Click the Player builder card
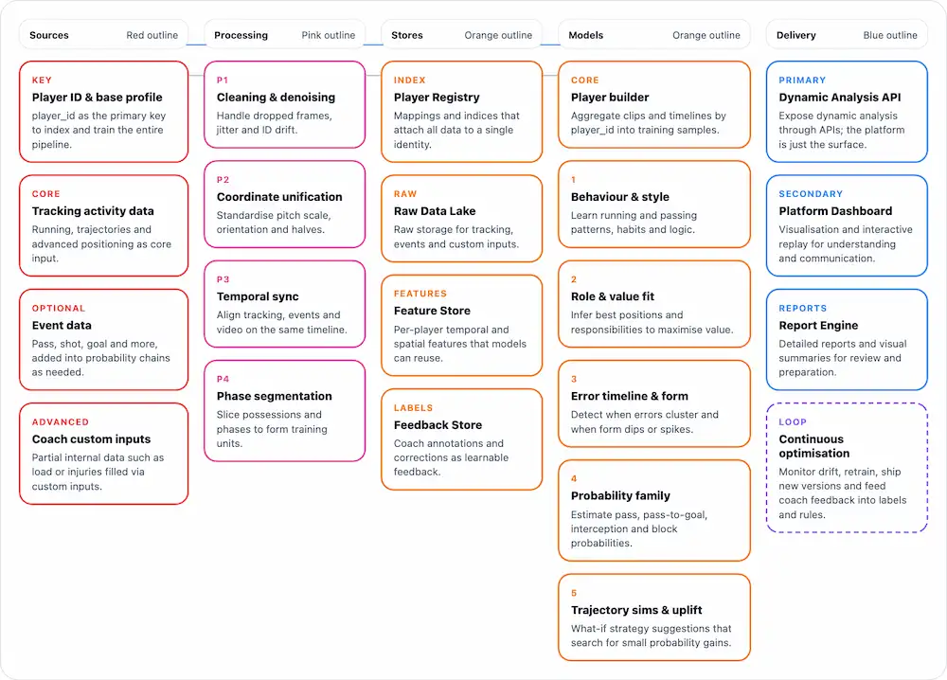The height and width of the screenshot is (680, 947). click(x=653, y=104)
